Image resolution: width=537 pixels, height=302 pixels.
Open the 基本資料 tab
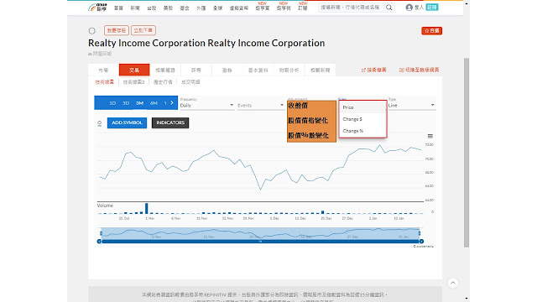(258, 70)
